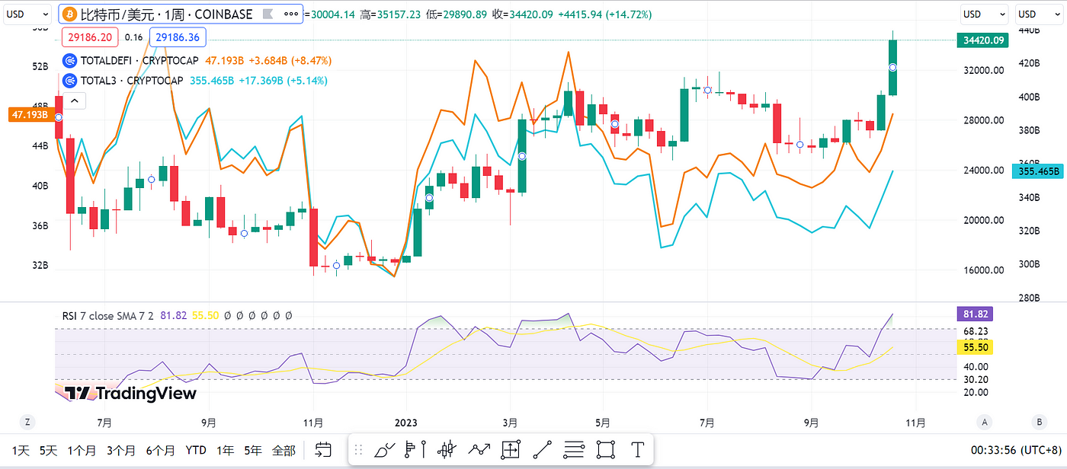Open the go-to-date calendar icon

click(x=323, y=450)
